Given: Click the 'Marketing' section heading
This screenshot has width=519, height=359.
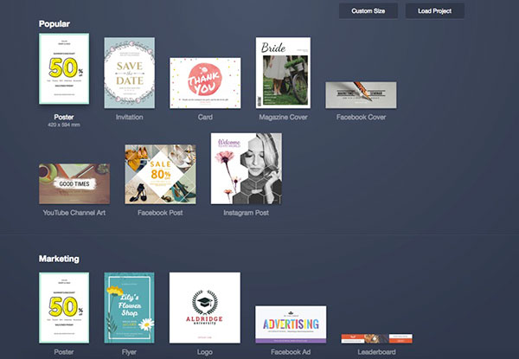Looking at the screenshot, I should [x=59, y=258].
